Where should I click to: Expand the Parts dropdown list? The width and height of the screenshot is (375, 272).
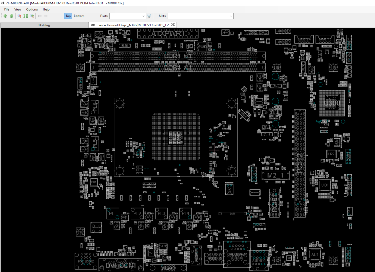143,16
